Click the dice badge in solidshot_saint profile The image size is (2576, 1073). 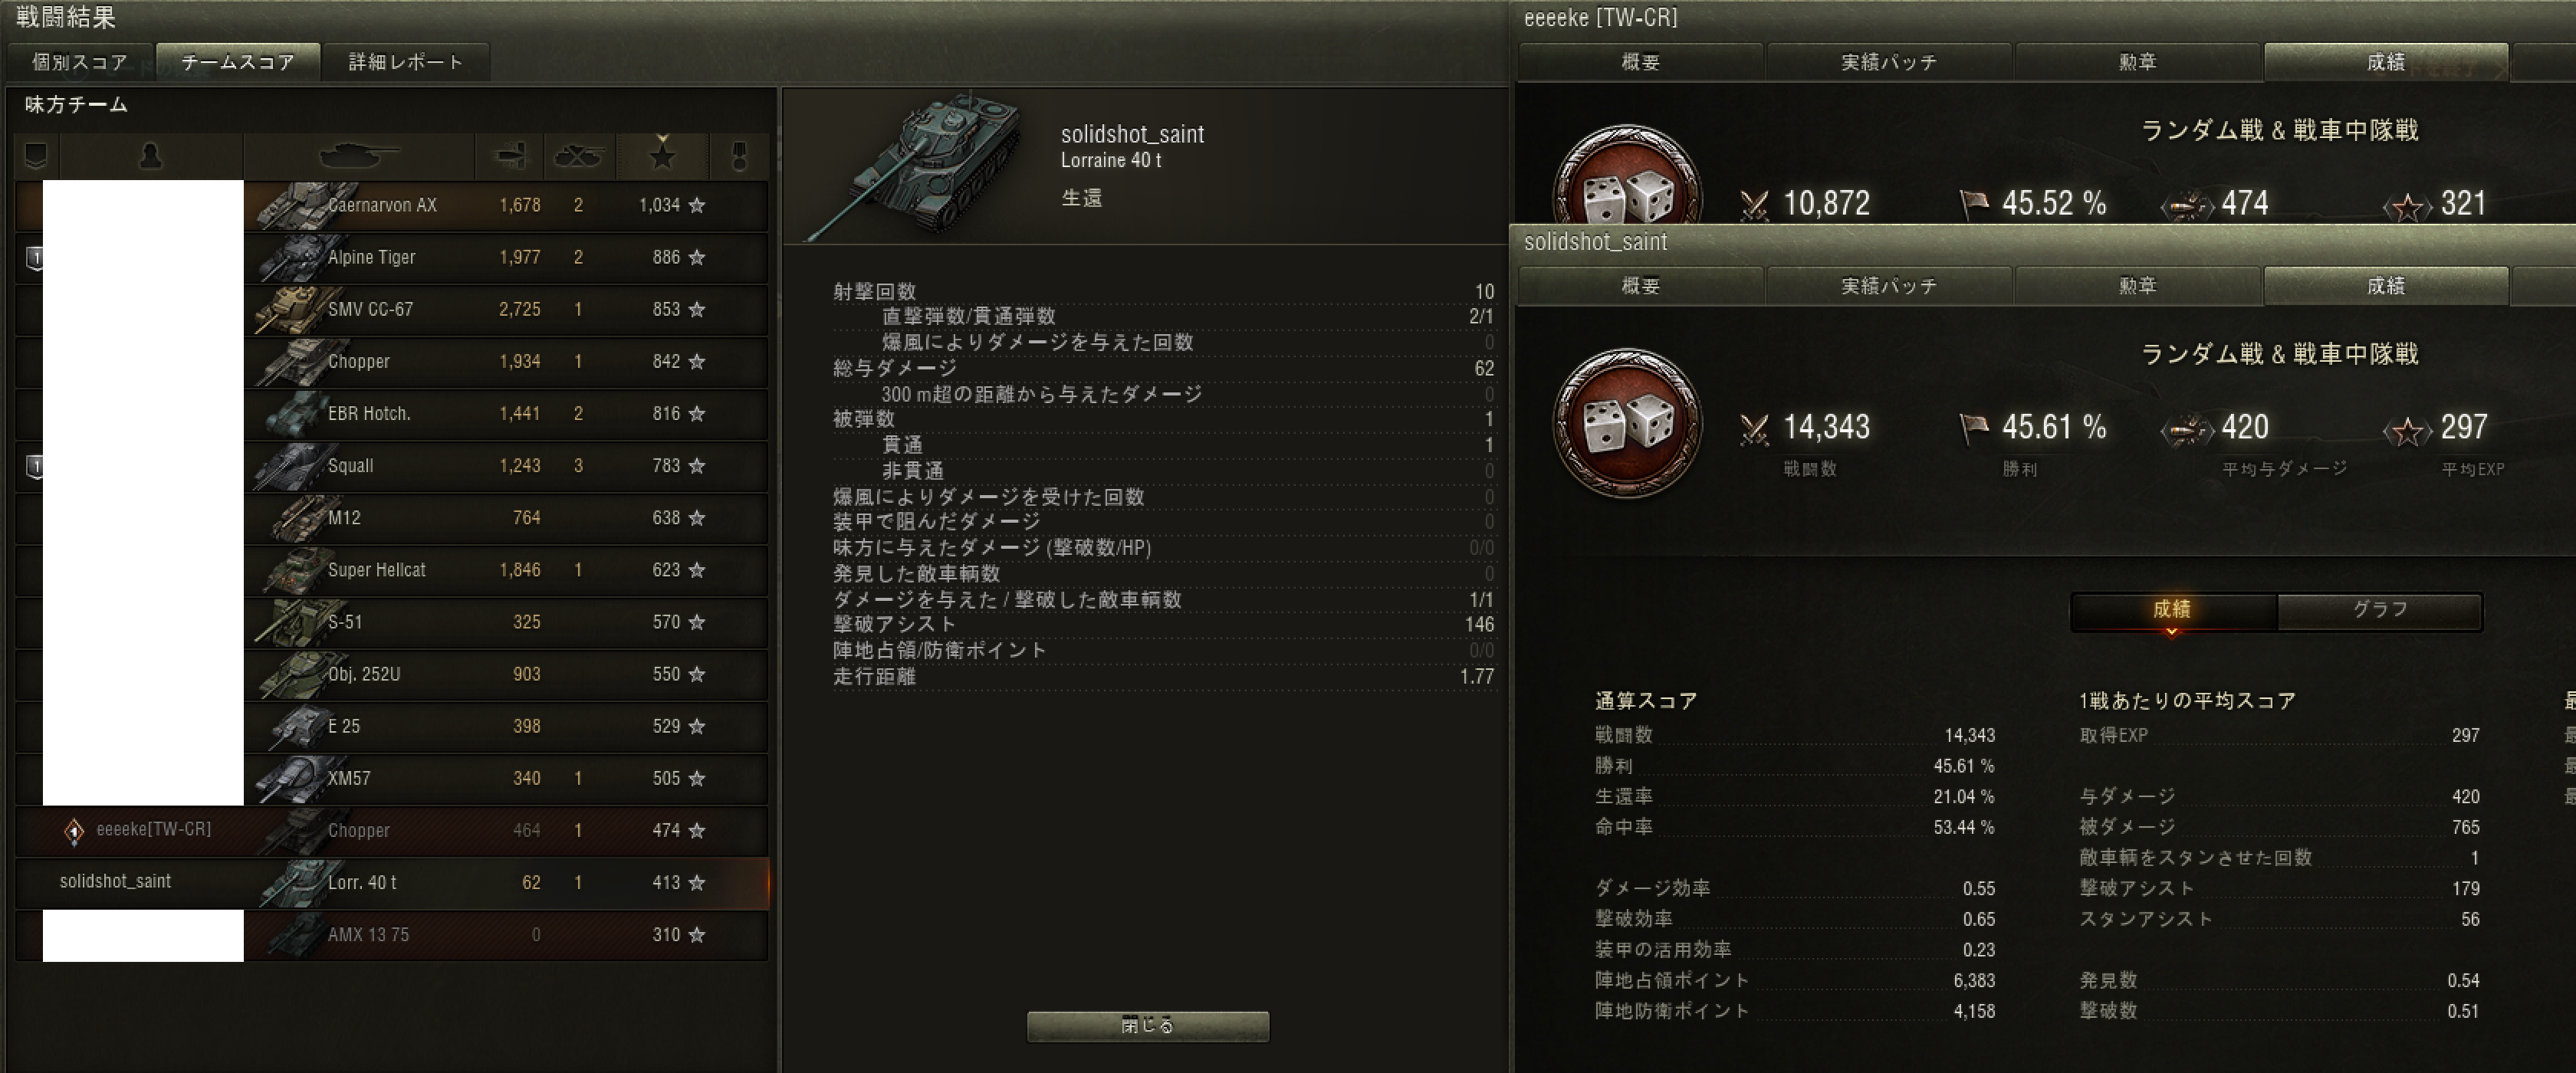[x=1627, y=423]
